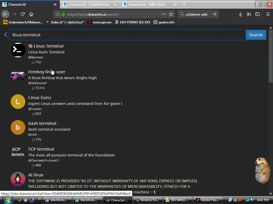Open the bash terminal result
Screen dimensions: 273x204
tap(42, 123)
